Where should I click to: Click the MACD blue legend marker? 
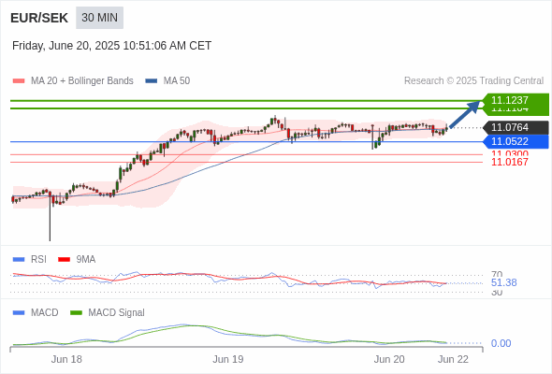(x=19, y=313)
